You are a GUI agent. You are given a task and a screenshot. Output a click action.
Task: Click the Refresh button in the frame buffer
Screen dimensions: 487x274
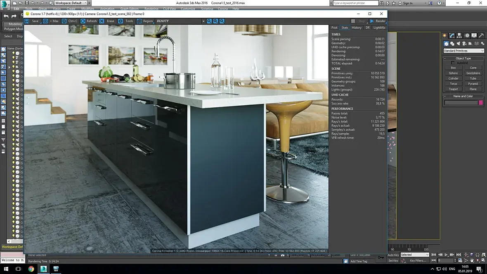[89, 21]
